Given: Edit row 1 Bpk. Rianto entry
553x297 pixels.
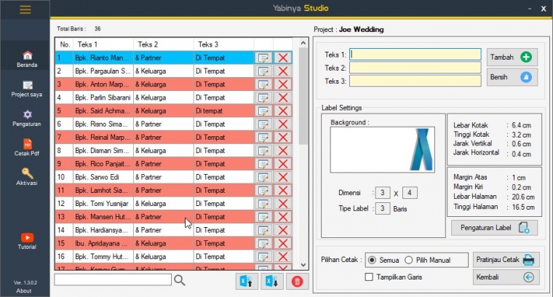Looking at the screenshot, I should [x=263, y=58].
